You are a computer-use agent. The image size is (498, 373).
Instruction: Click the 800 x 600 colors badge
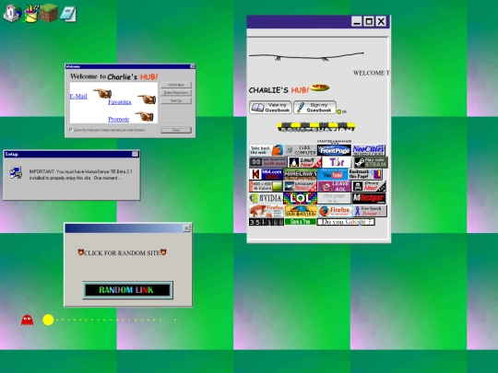pyautogui.click(x=266, y=186)
